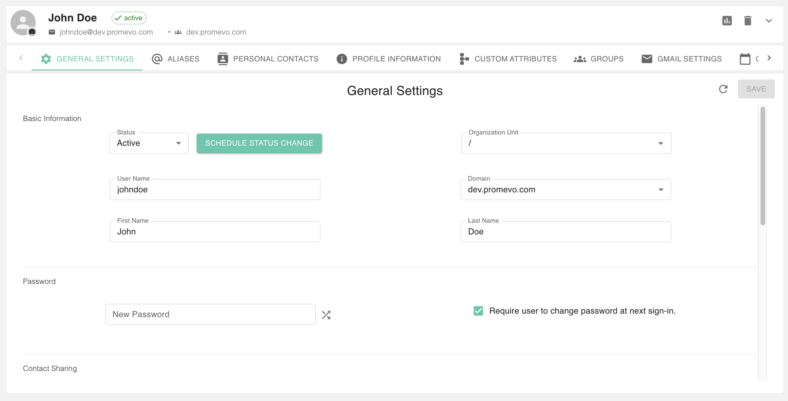
Task: Open the user reports chart icon
Action: pos(727,21)
